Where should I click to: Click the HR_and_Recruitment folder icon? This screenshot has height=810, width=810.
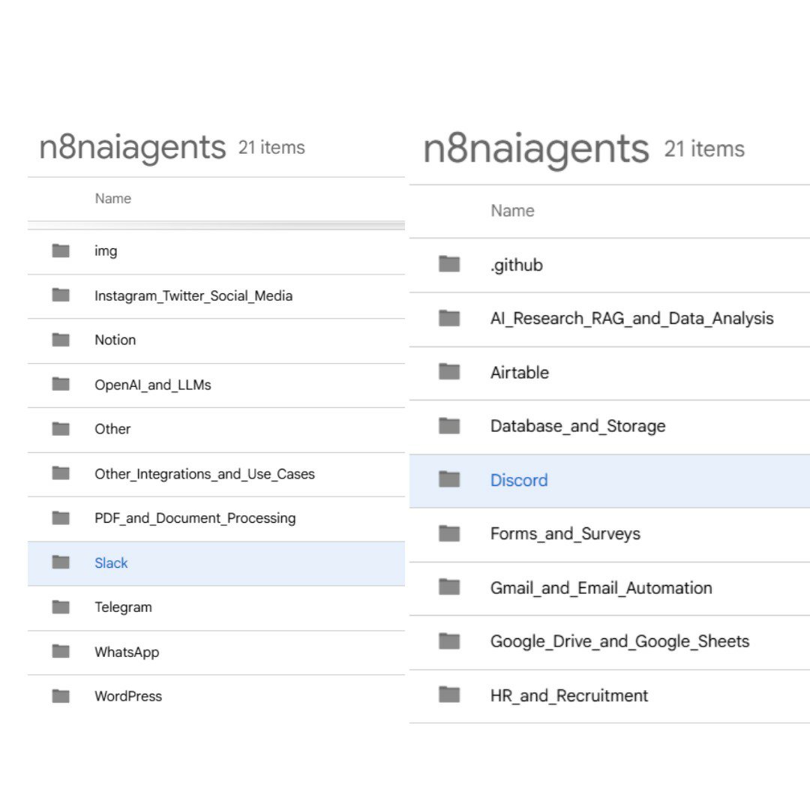449,694
